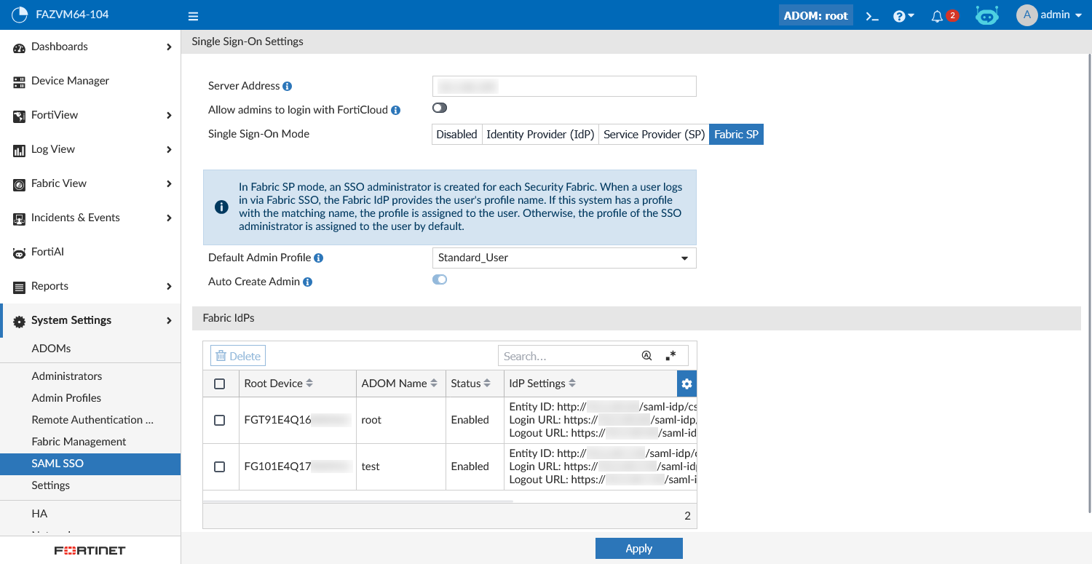Image resolution: width=1092 pixels, height=564 pixels.
Task: Open the admin user account dropdown
Action: point(1049,15)
